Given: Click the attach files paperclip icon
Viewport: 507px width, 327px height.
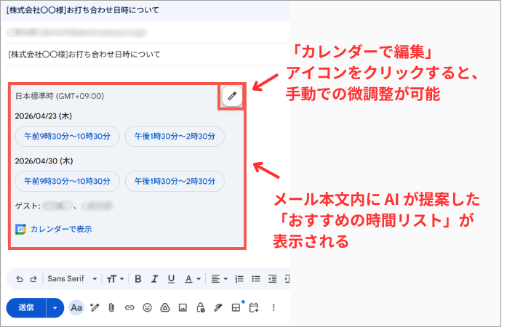Looking at the screenshot, I should point(112,308).
